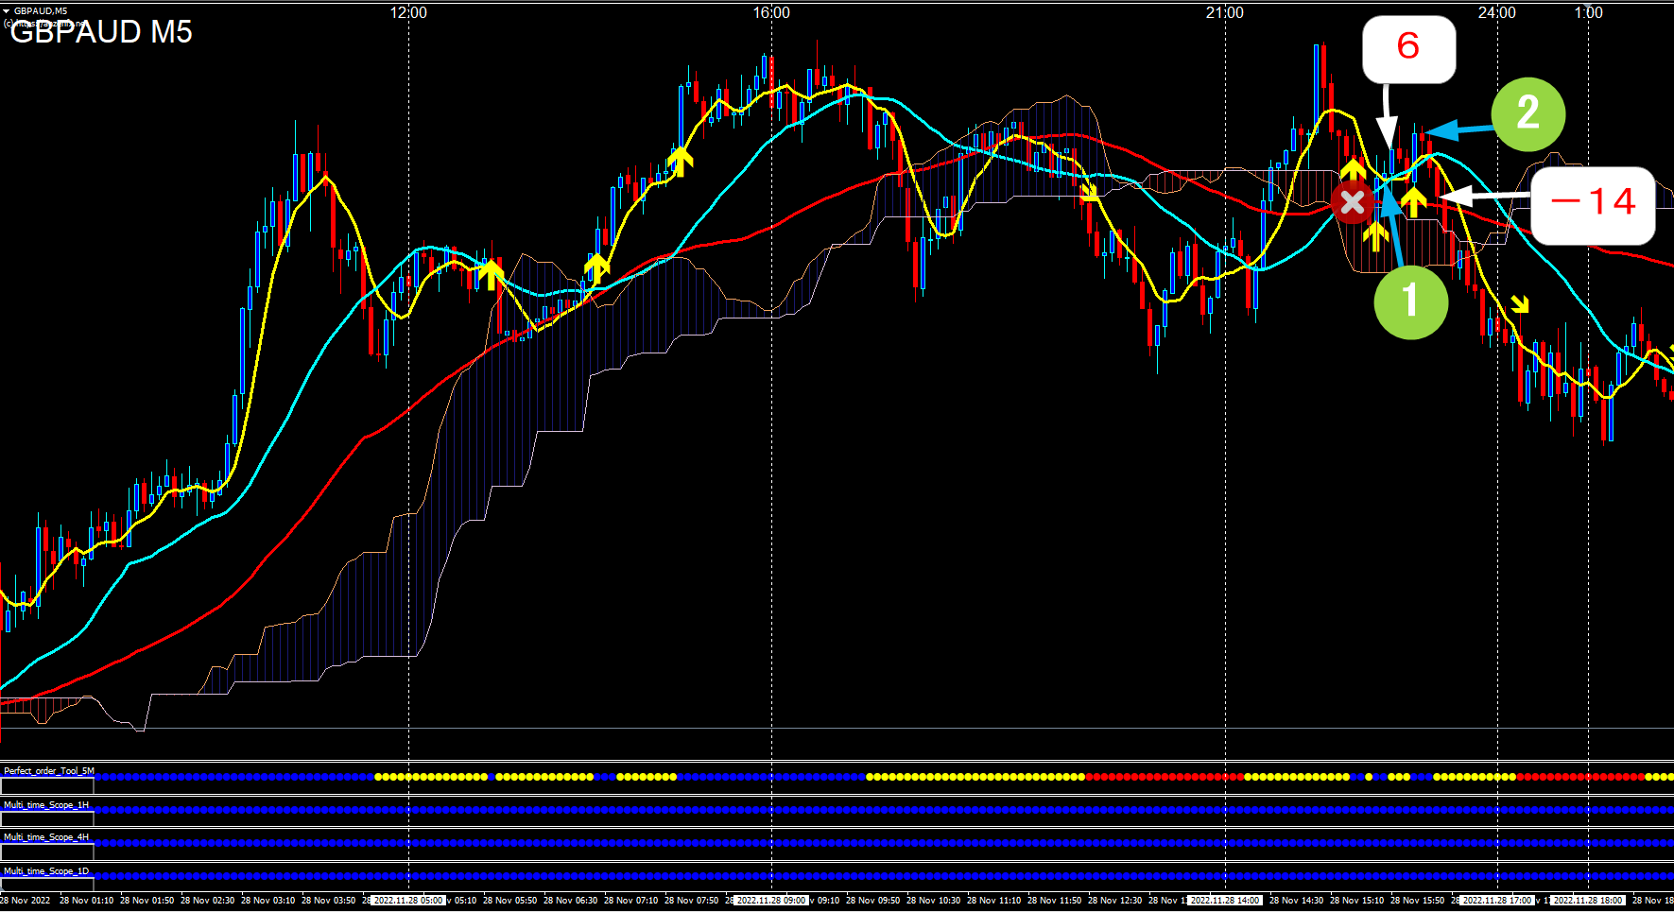1674x912 pixels.
Task: Click the 2022.11.28 18:00 highlighted date marker
Action: pos(1588,901)
